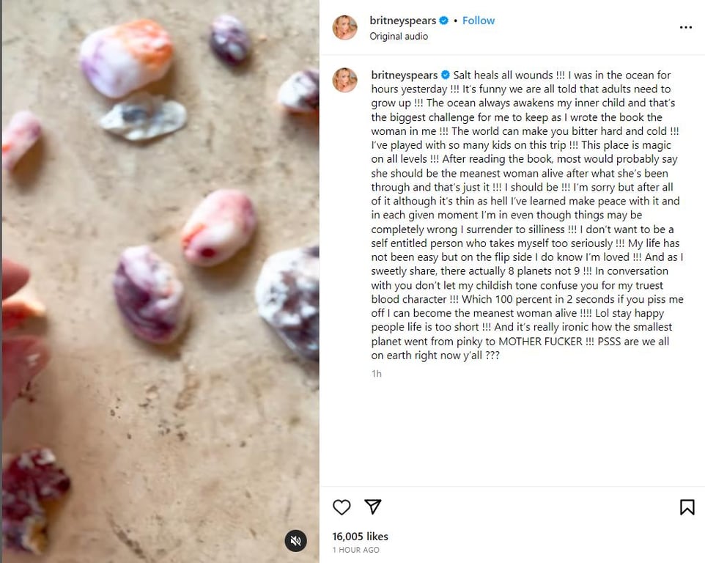
Task: Open britneyspears username in the header
Action: (x=403, y=21)
